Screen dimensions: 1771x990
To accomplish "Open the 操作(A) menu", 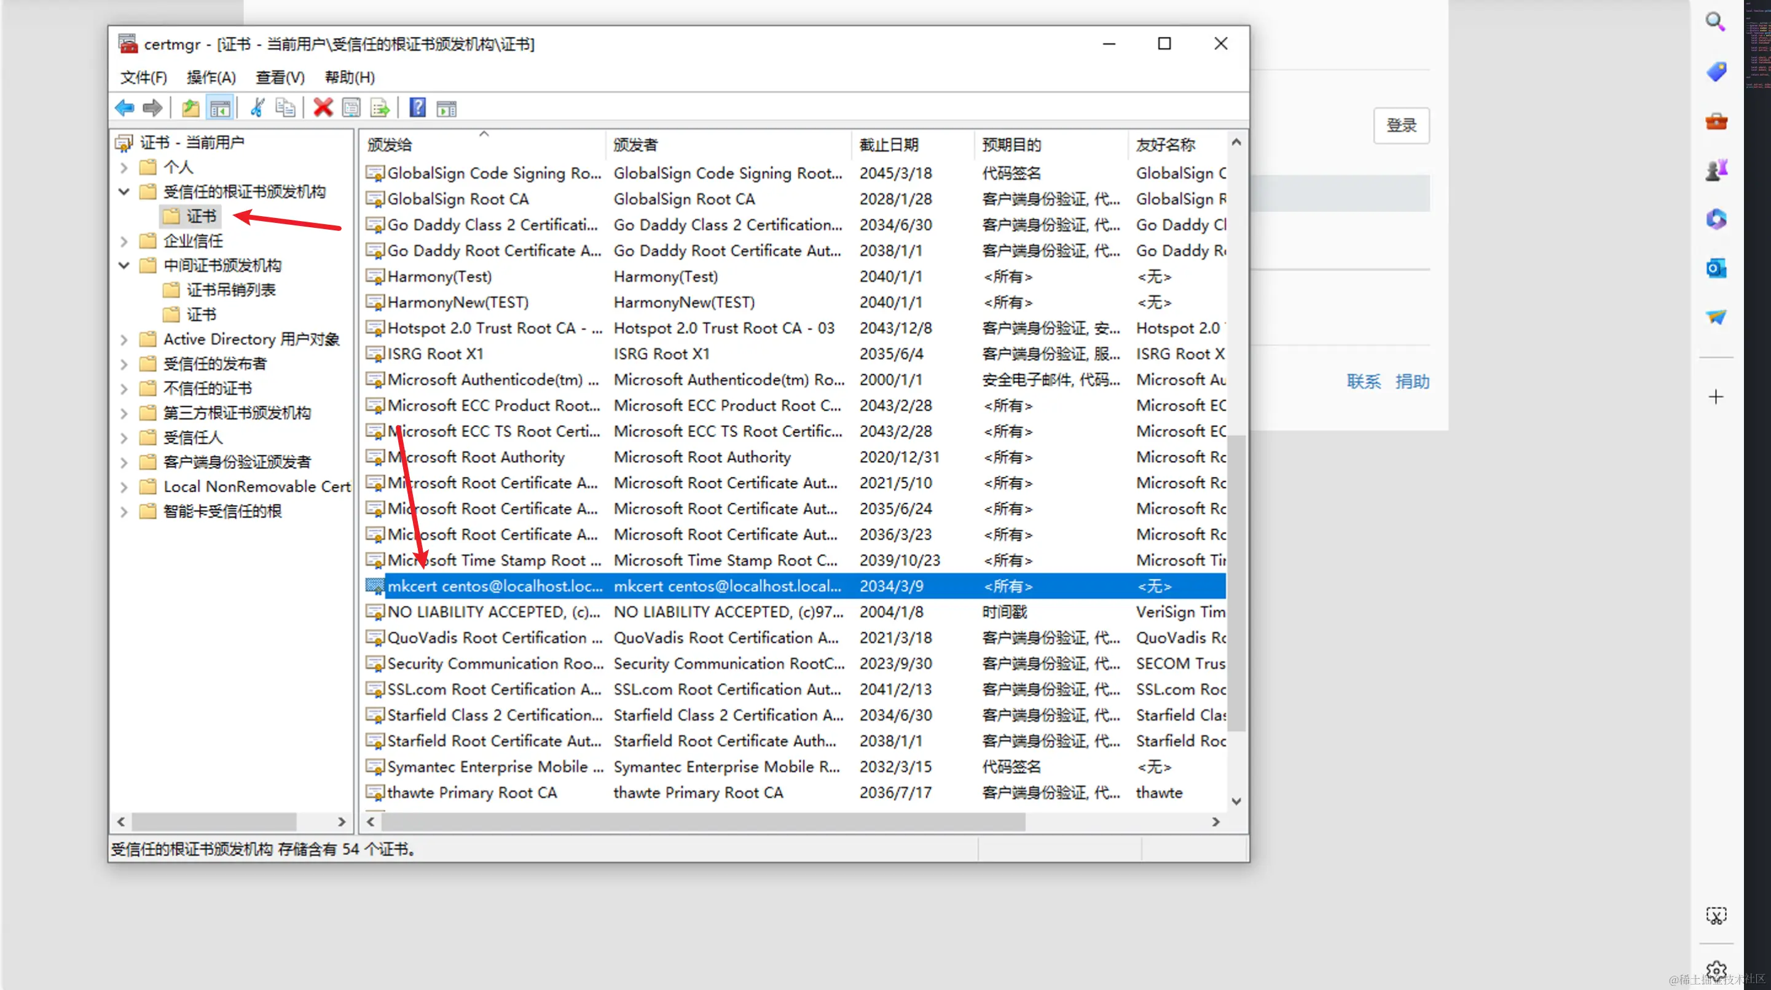I will click(x=211, y=77).
